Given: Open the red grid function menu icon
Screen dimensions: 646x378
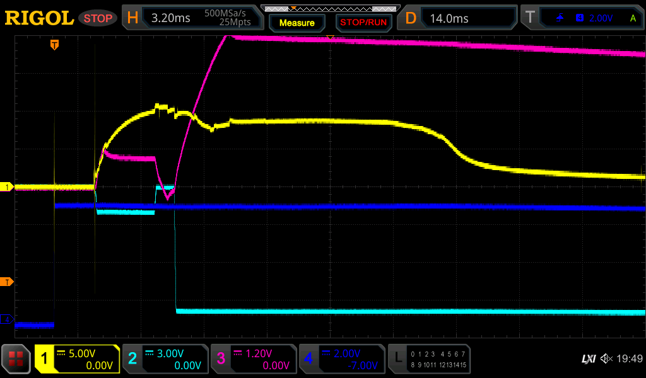Looking at the screenshot, I should [x=16, y=359].
